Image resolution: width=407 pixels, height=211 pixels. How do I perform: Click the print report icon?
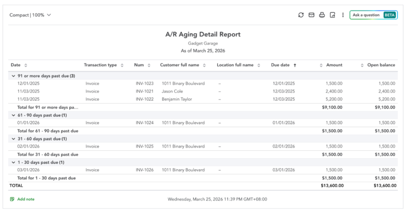click(322, 15)
